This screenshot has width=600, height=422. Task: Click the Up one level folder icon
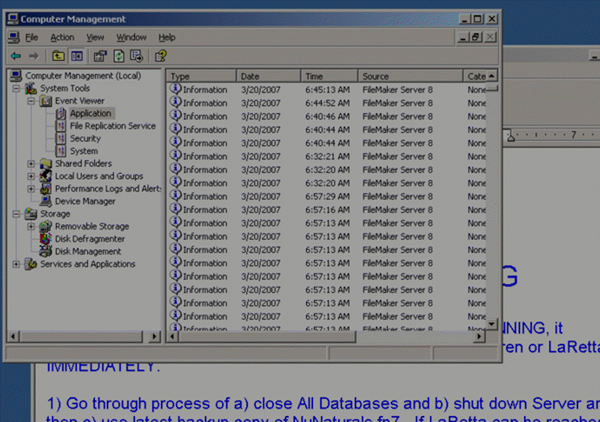tap(58, 56)
